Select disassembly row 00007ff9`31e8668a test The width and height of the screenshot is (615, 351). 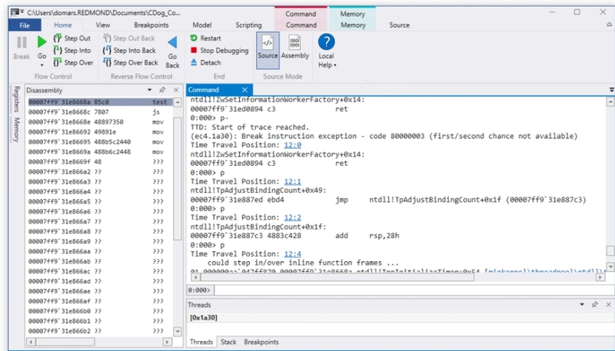click(x=100, y=102)
